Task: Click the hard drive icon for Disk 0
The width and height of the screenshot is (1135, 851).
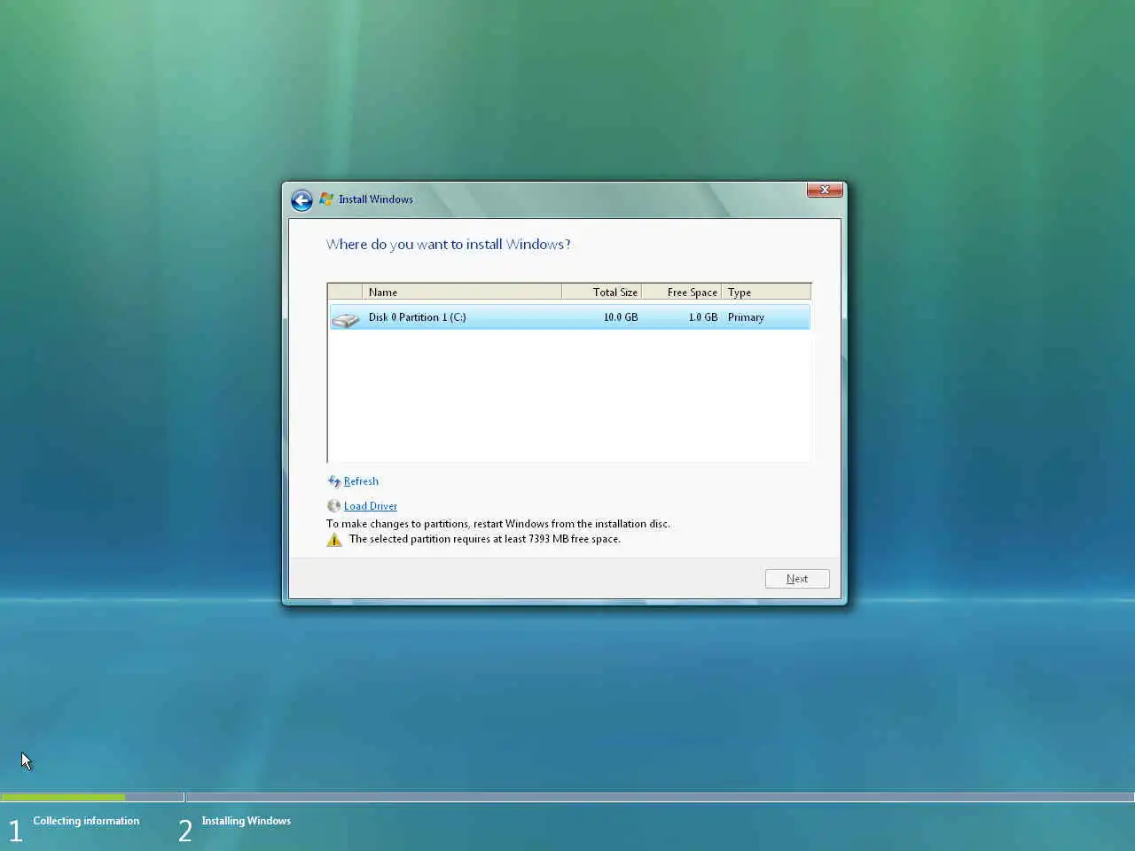Action: point(346,318)
